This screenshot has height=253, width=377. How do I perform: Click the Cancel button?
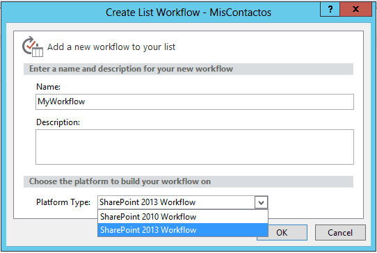tap(340, 233)
